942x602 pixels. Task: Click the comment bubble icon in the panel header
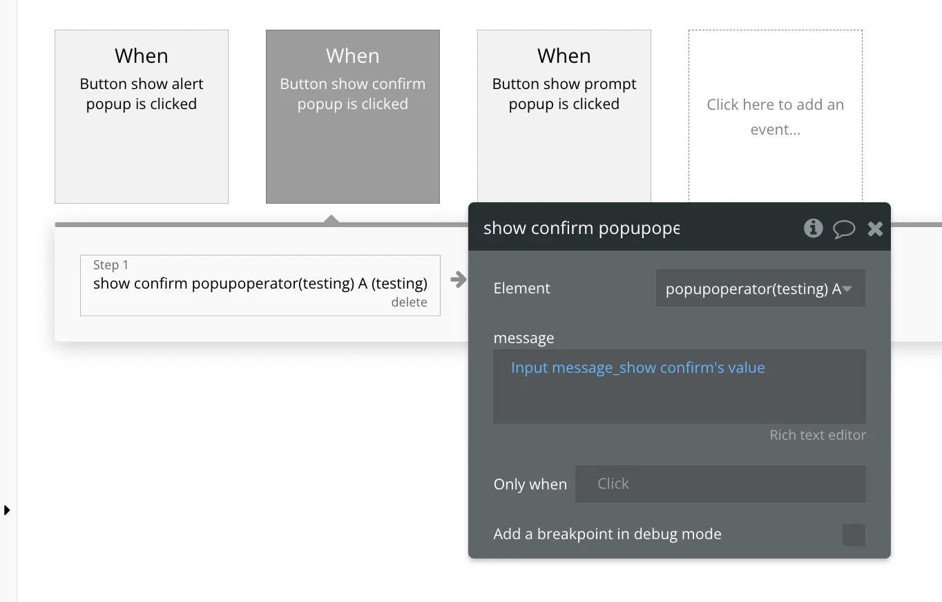[x=844, y=229]
